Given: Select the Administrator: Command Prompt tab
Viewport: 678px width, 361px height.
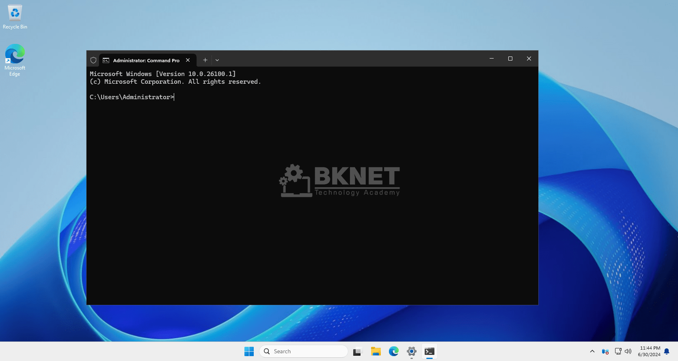Looking at the screenshot, I should click(148, 60).
